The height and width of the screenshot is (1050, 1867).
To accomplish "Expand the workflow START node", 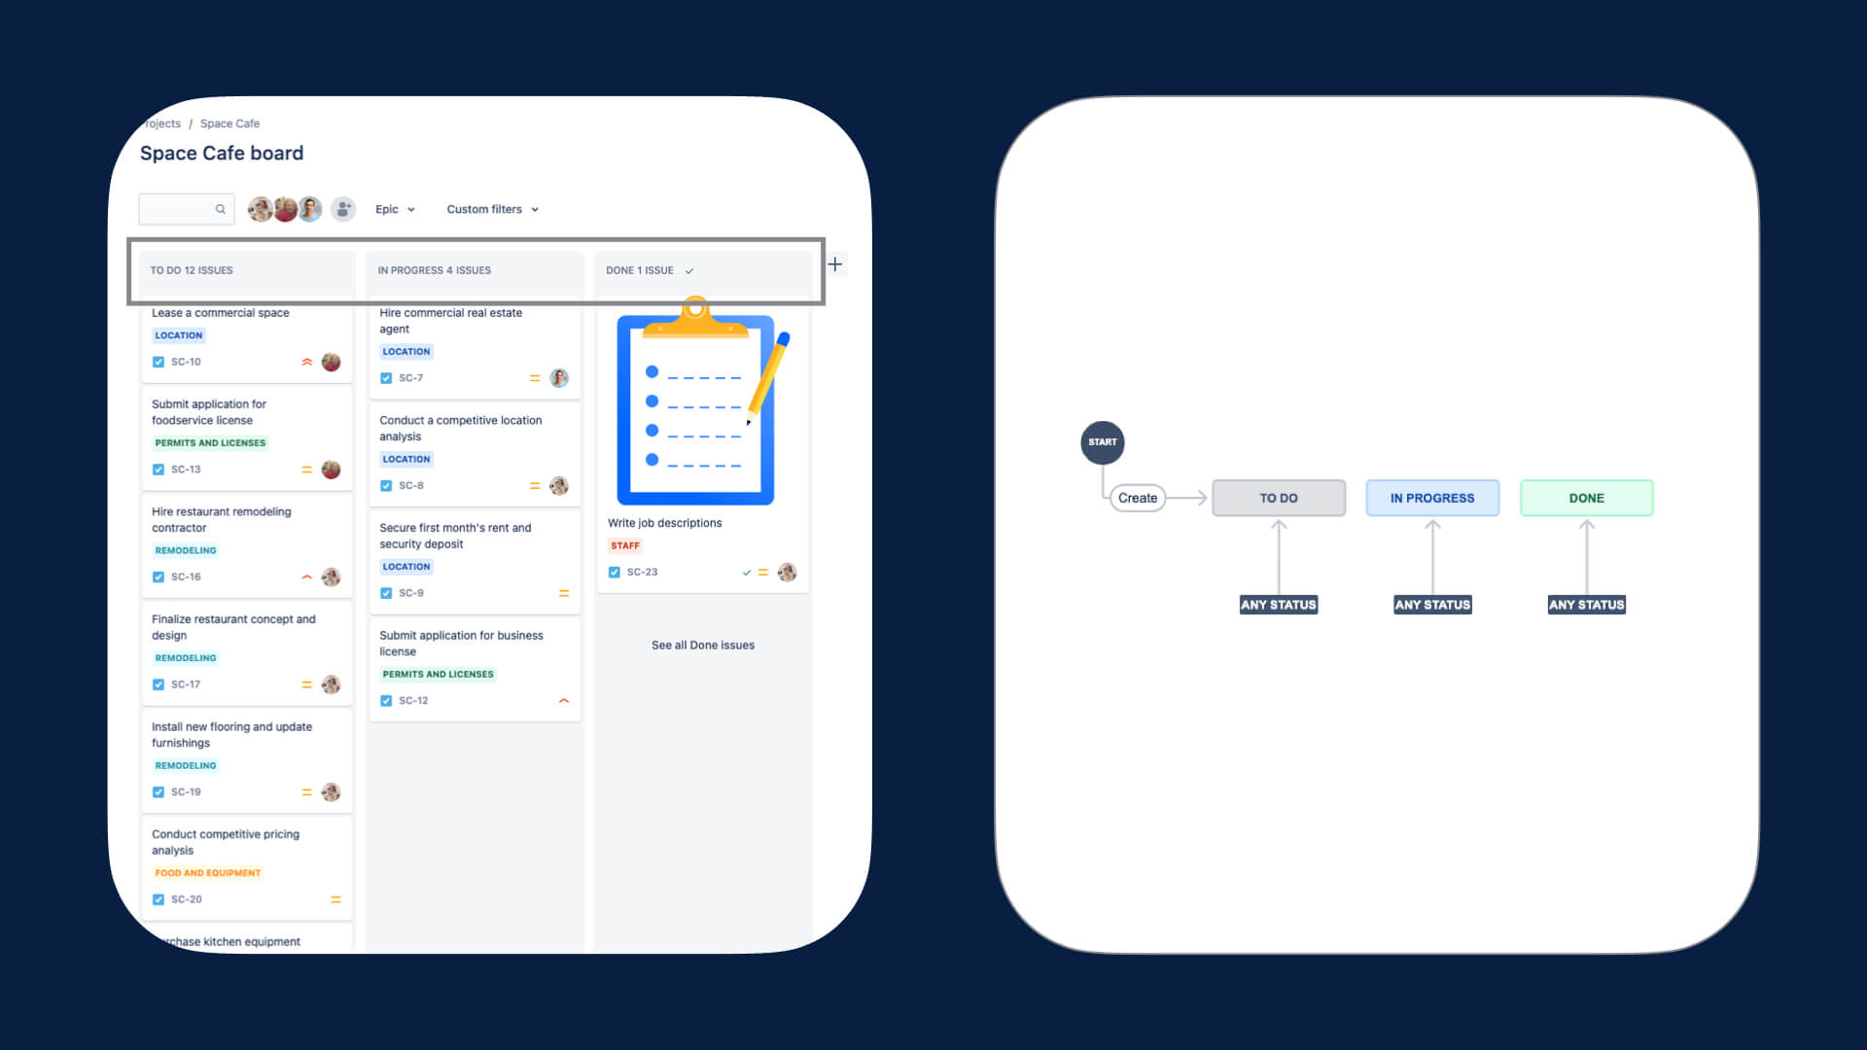I will pos(1100,441).
